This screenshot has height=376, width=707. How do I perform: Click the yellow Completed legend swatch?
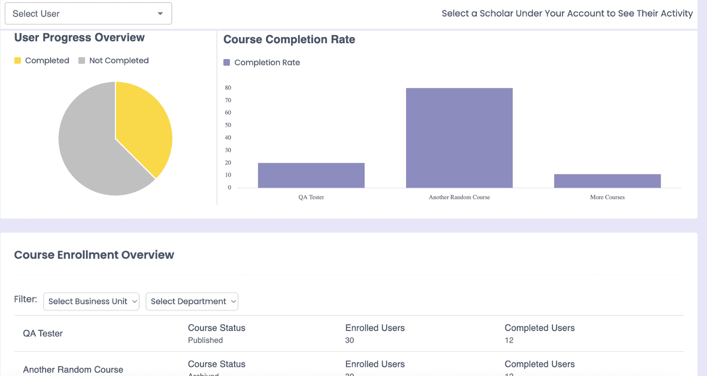click(x=18, y=60)
